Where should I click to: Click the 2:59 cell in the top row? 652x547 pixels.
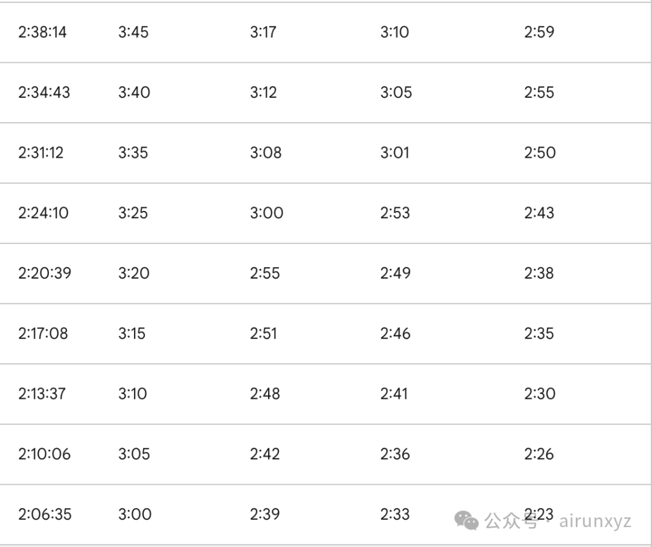click(x=539, y=32)
